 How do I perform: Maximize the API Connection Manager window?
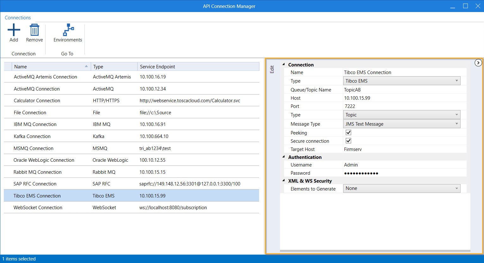click(465, 6)
